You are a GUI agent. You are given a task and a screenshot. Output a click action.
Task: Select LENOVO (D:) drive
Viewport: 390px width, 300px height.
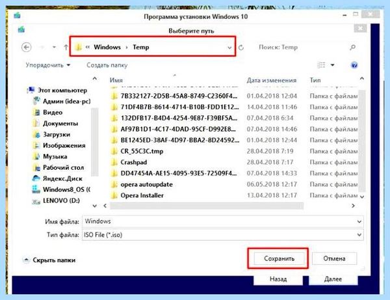[x=56, y=200]
